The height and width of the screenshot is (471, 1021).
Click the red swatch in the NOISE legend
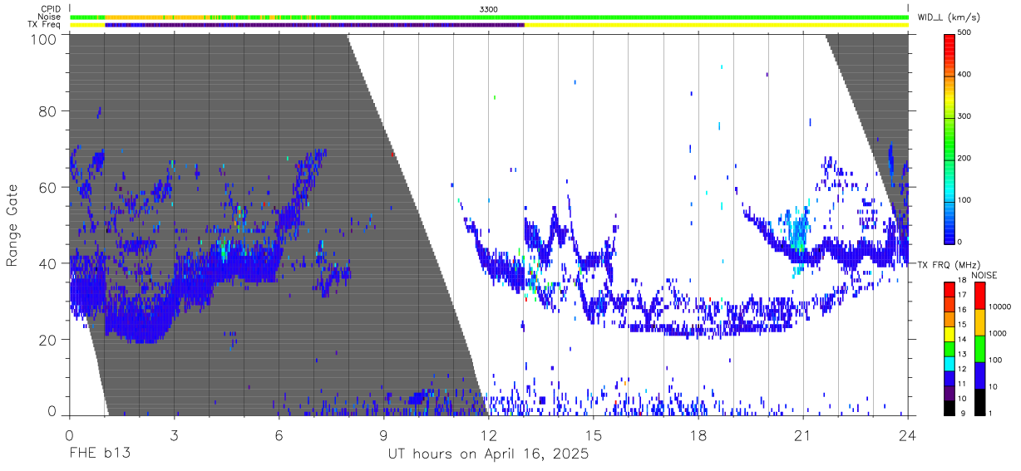[979, 295]
